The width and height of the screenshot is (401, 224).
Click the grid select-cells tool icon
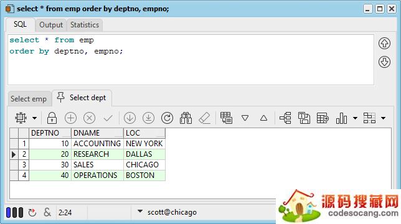[21, 118]
